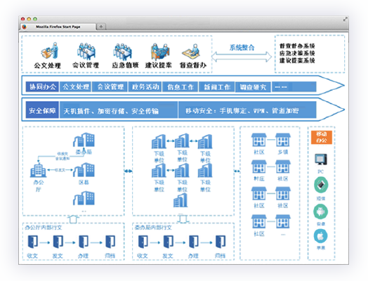Open the 督查督办 supervision icon

click(x=192, y=52)
